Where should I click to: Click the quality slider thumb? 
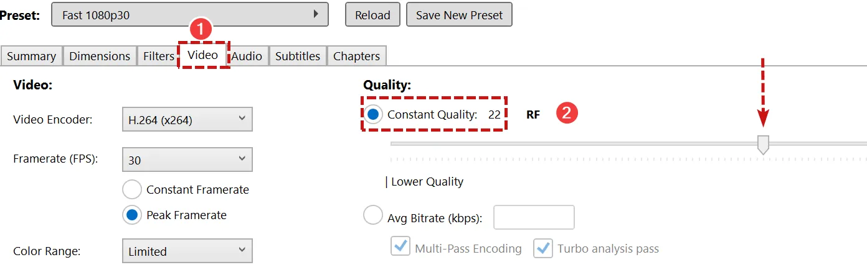(x=763, y=145)
